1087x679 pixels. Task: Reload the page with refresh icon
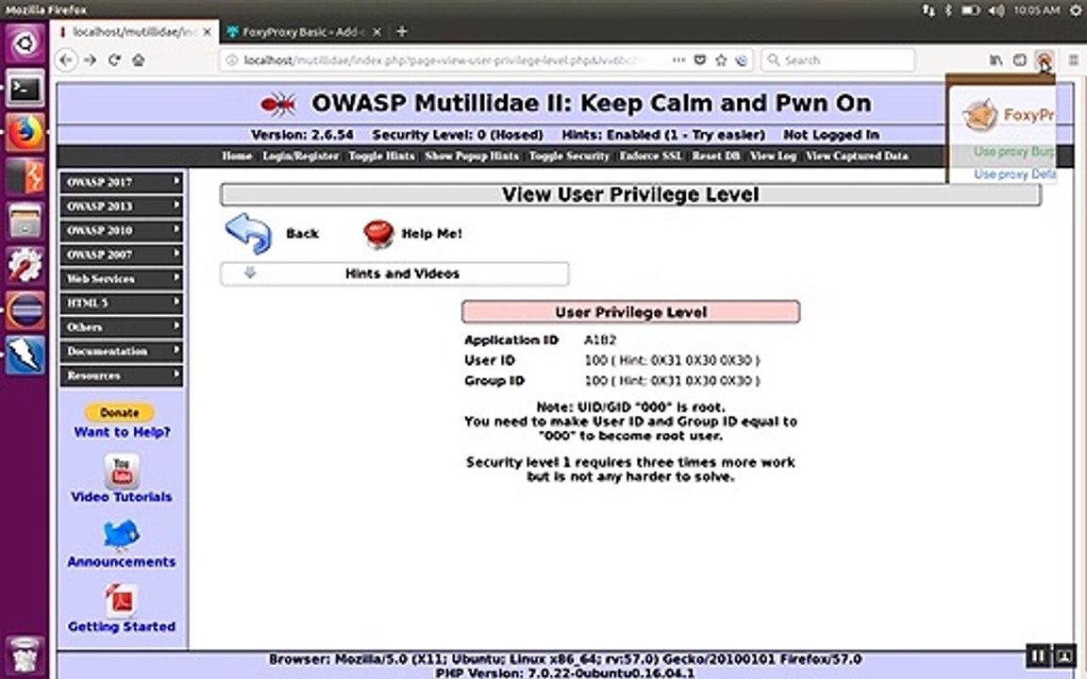pyautogui.click(x=114, y=60)
